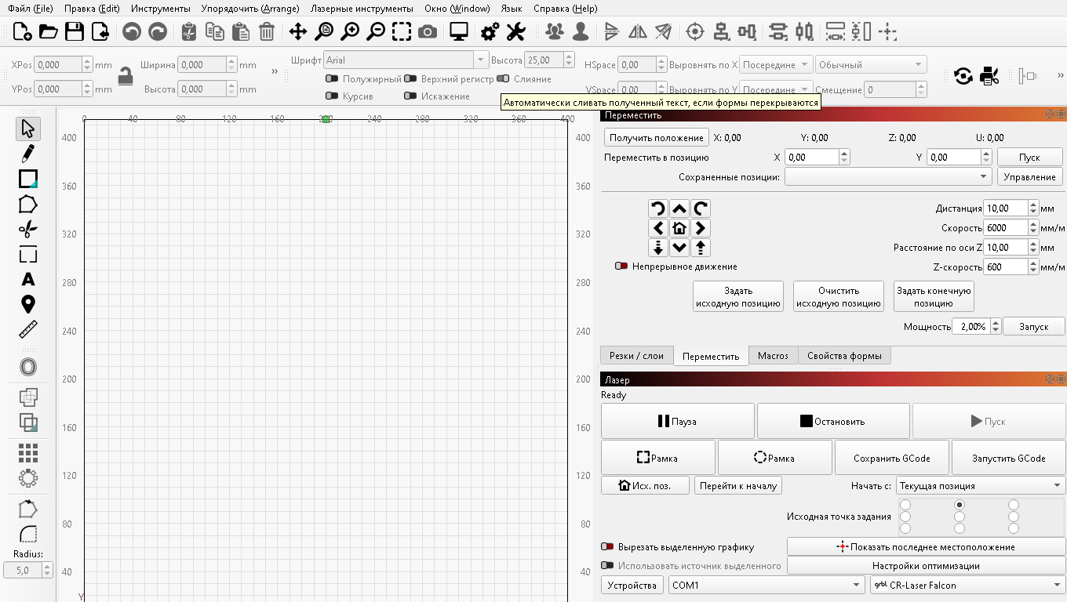The image size is (1067, 602).
Task: Enable the Непрерывное движение toggle
Action: point(622,267)
